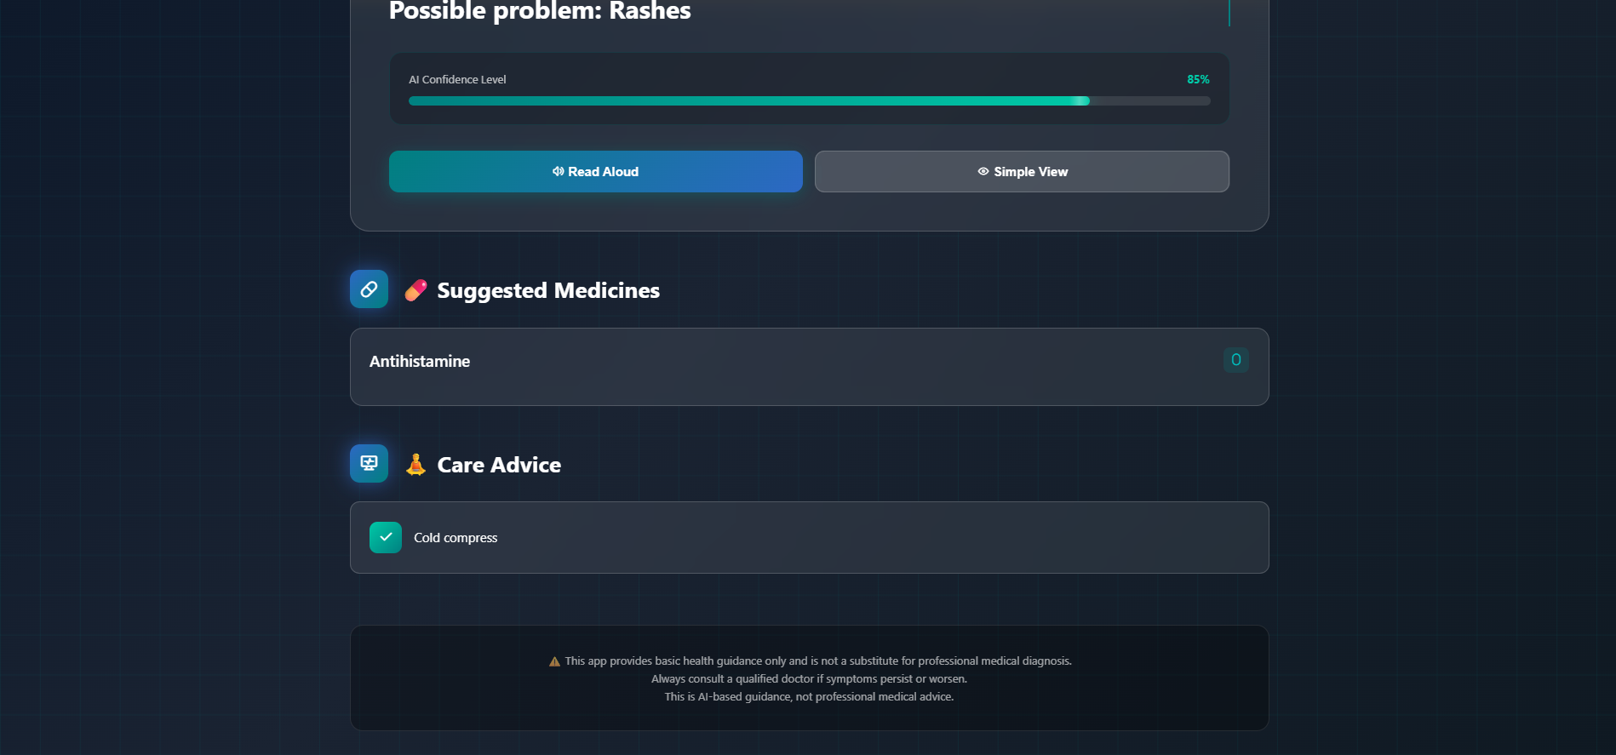Screen dimensions: 1616x755
Task: Click the pill emoji beside Suggested Medicines
Action: [415, 290]
